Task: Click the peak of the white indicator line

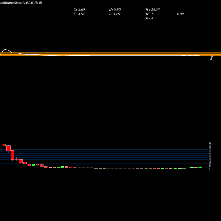Action: click(x=4, y=49)
